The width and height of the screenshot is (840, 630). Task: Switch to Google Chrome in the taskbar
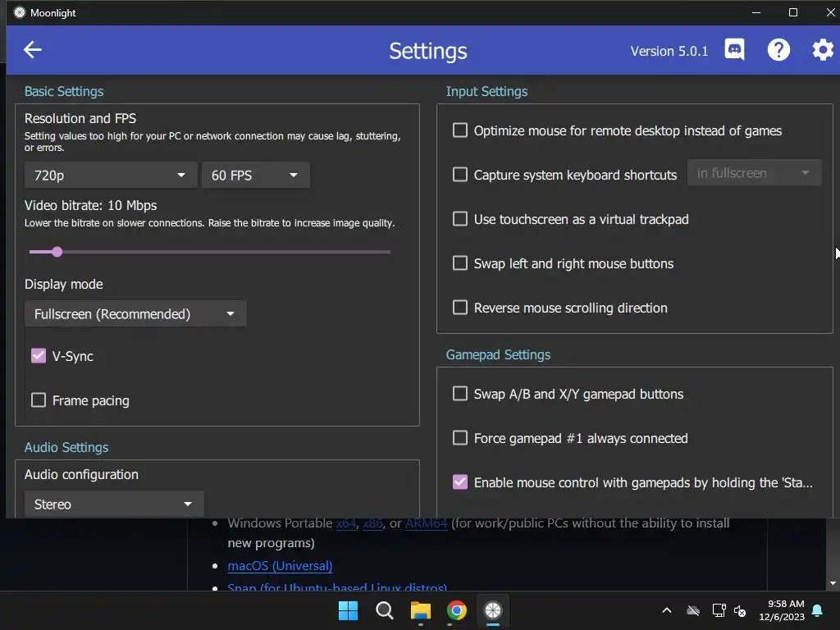coord(456,610)
